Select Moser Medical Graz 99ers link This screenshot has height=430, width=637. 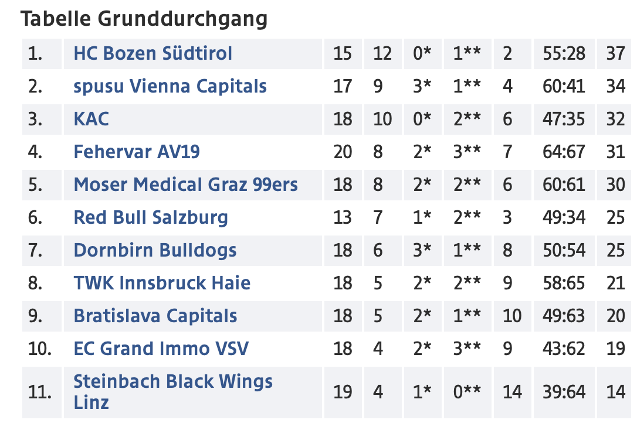[x=186, y=185]
